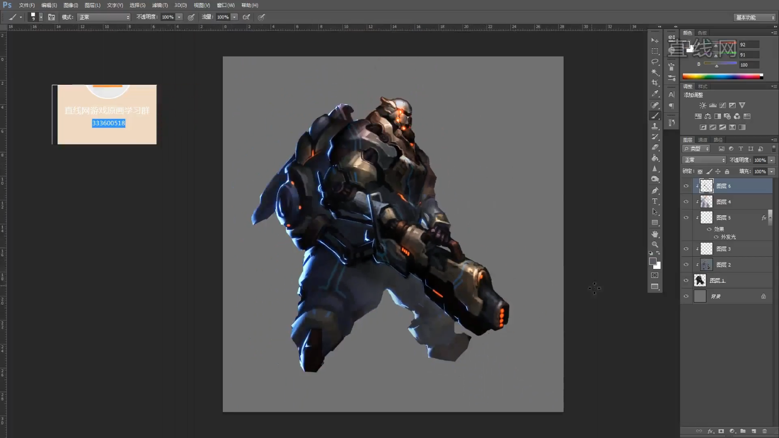Screen dimensions: 779x438
Task: Select the Brush tool in the toolbox
Action: [655, 115]
